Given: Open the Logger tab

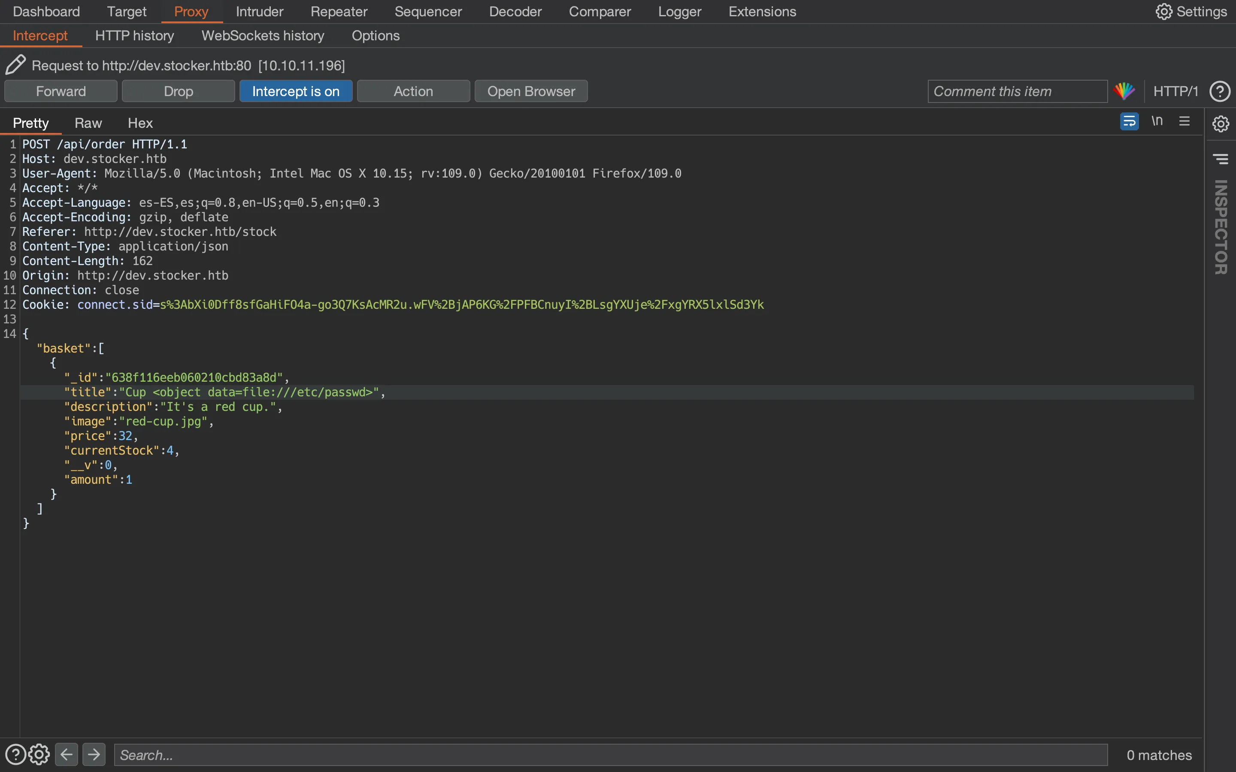Looking at the screenshot, I should 680,11.
